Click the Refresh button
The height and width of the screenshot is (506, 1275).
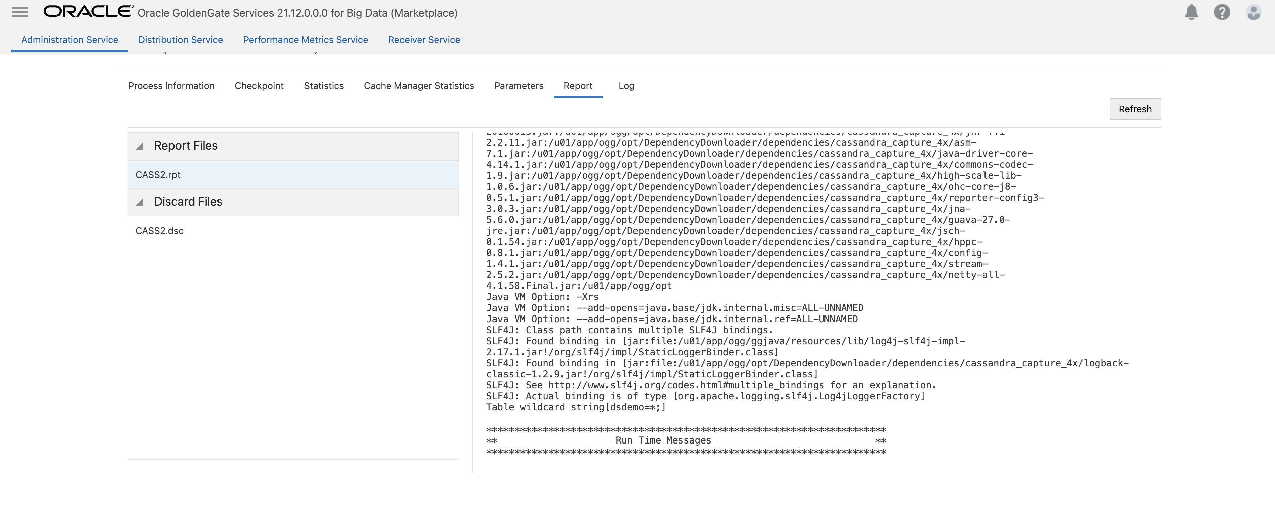1135,109
